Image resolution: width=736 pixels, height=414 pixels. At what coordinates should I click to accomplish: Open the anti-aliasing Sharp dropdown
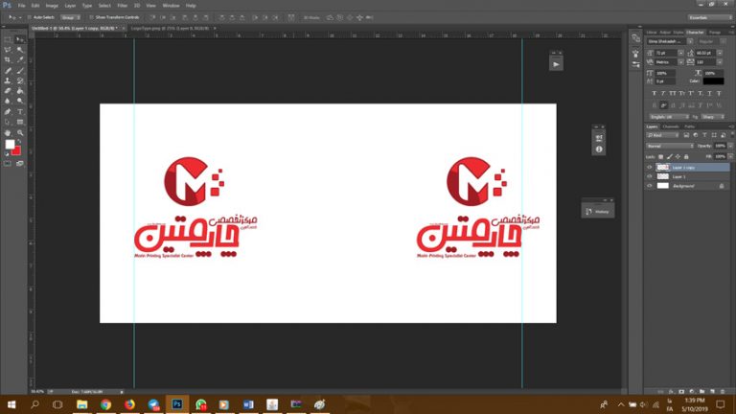pyautogui.click(x=713, y=117)
